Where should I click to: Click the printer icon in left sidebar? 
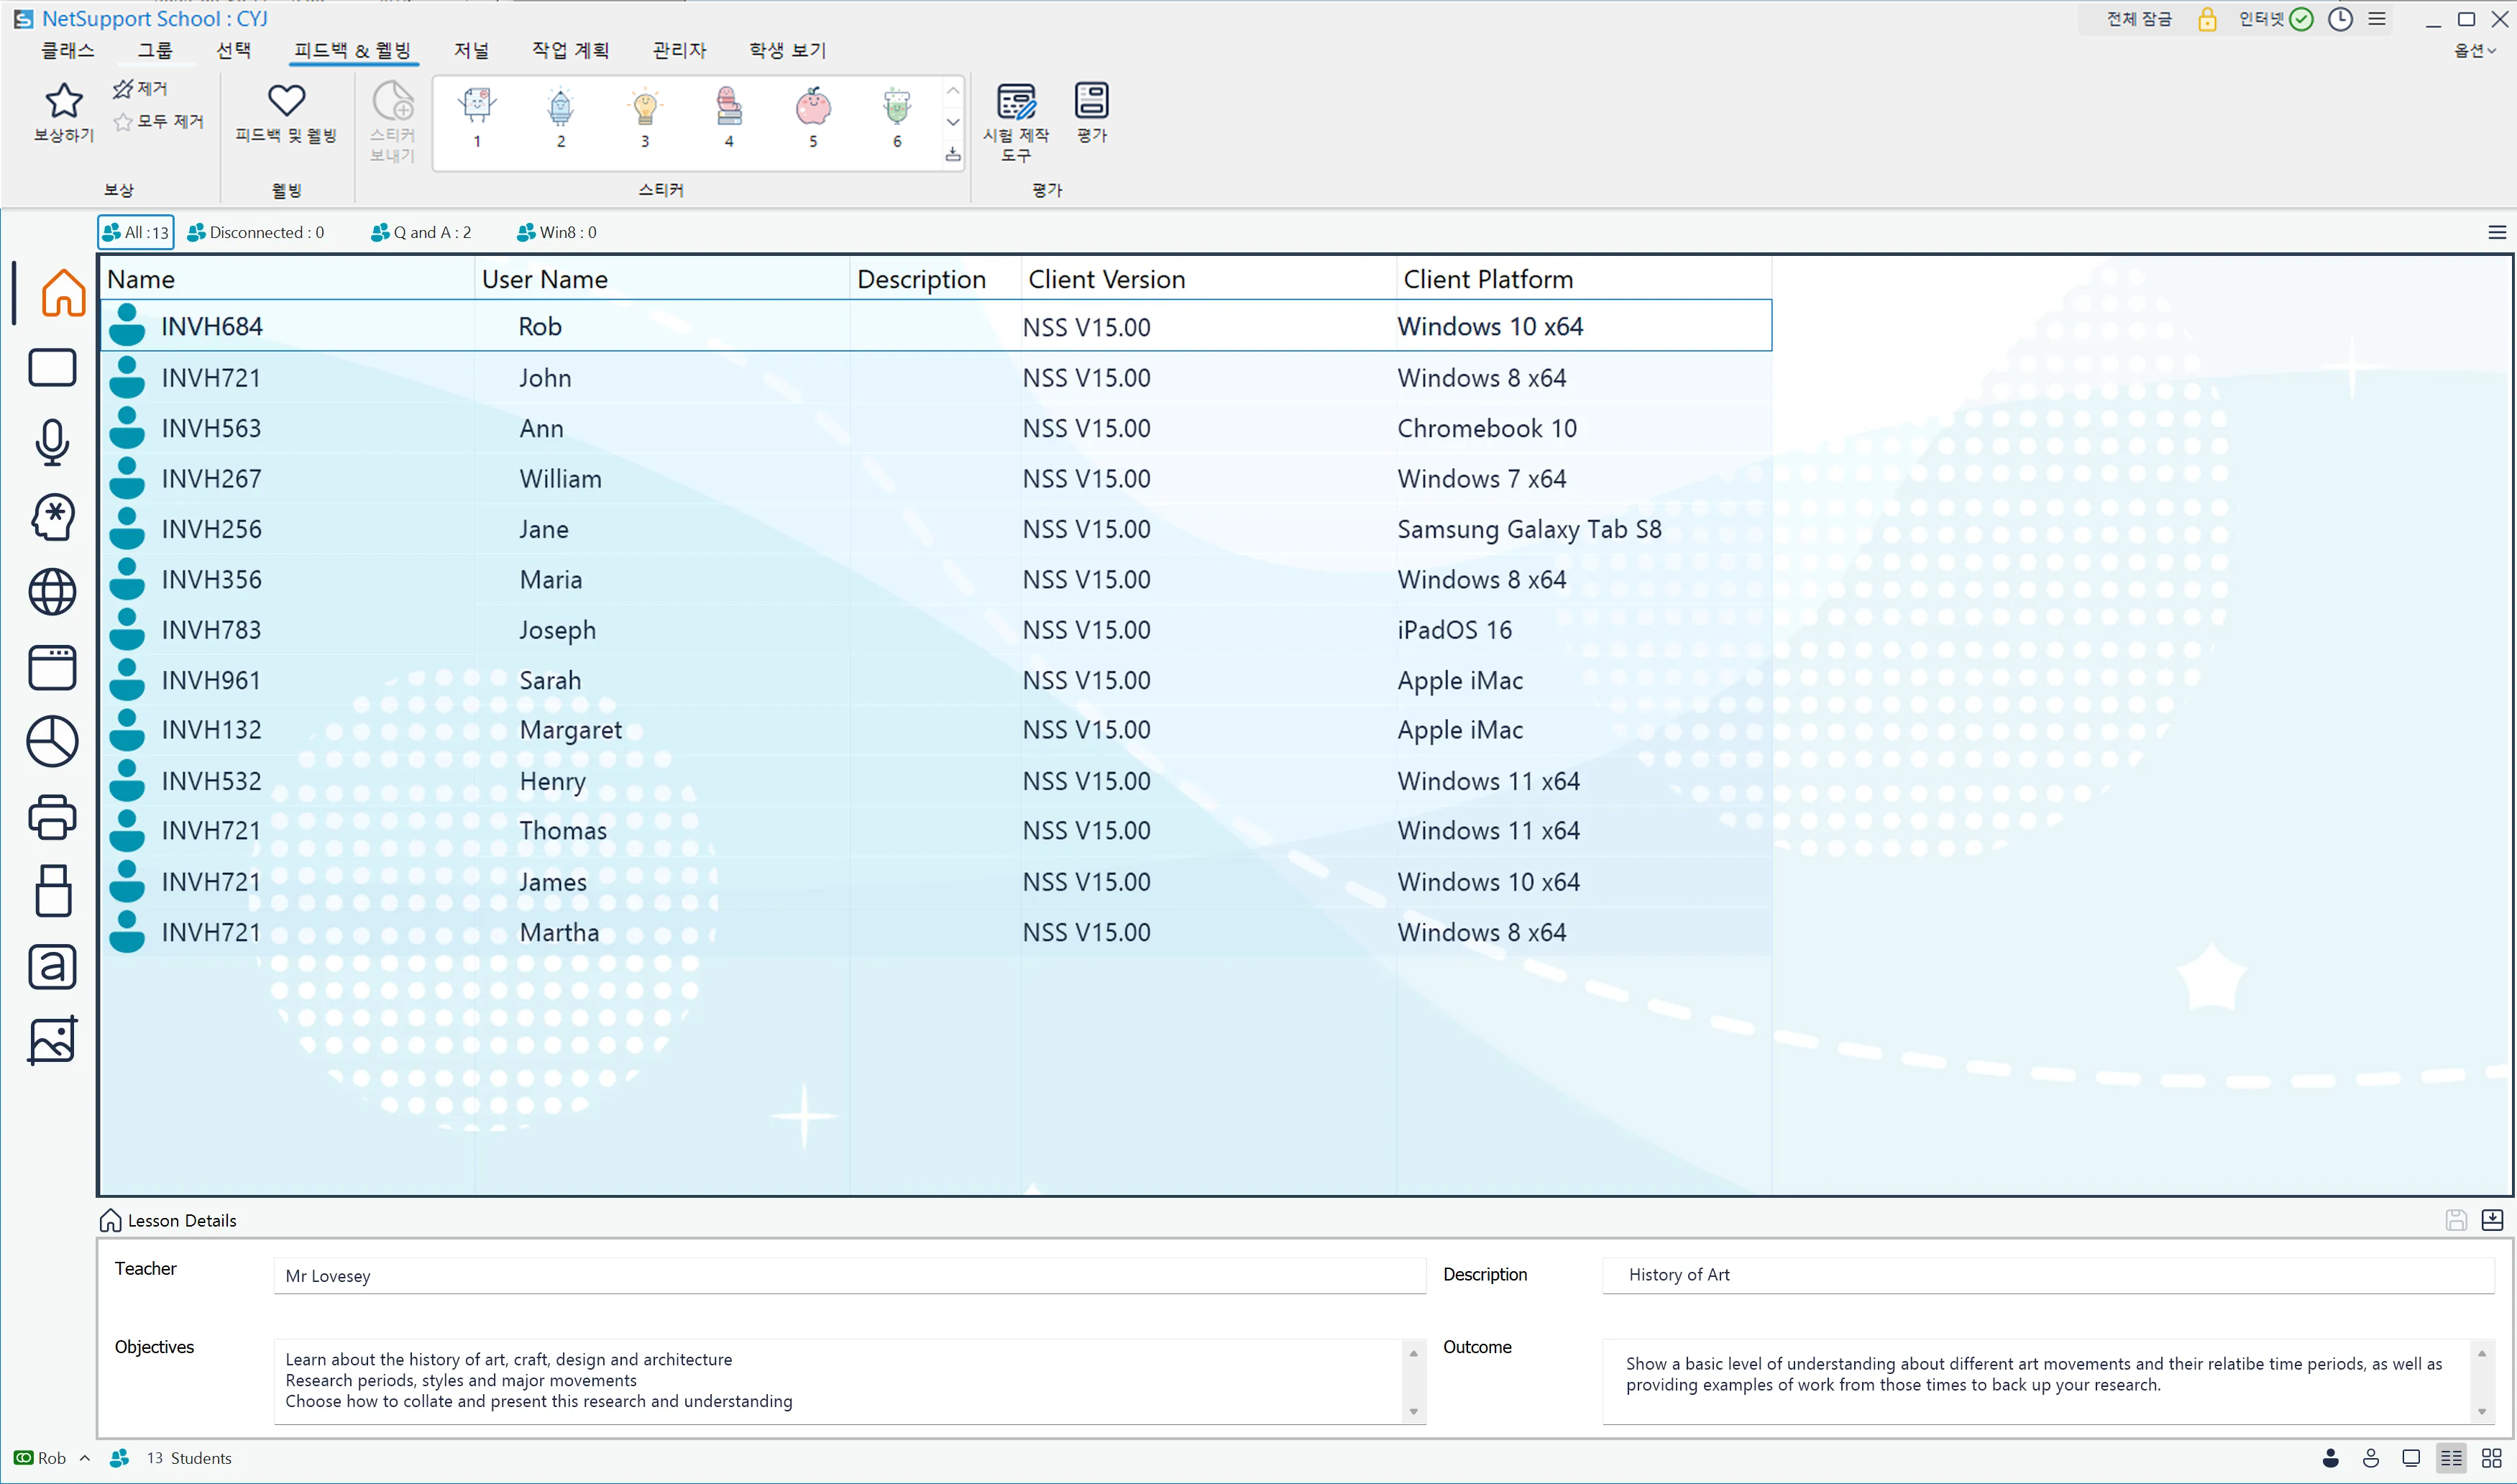point(52,816)
